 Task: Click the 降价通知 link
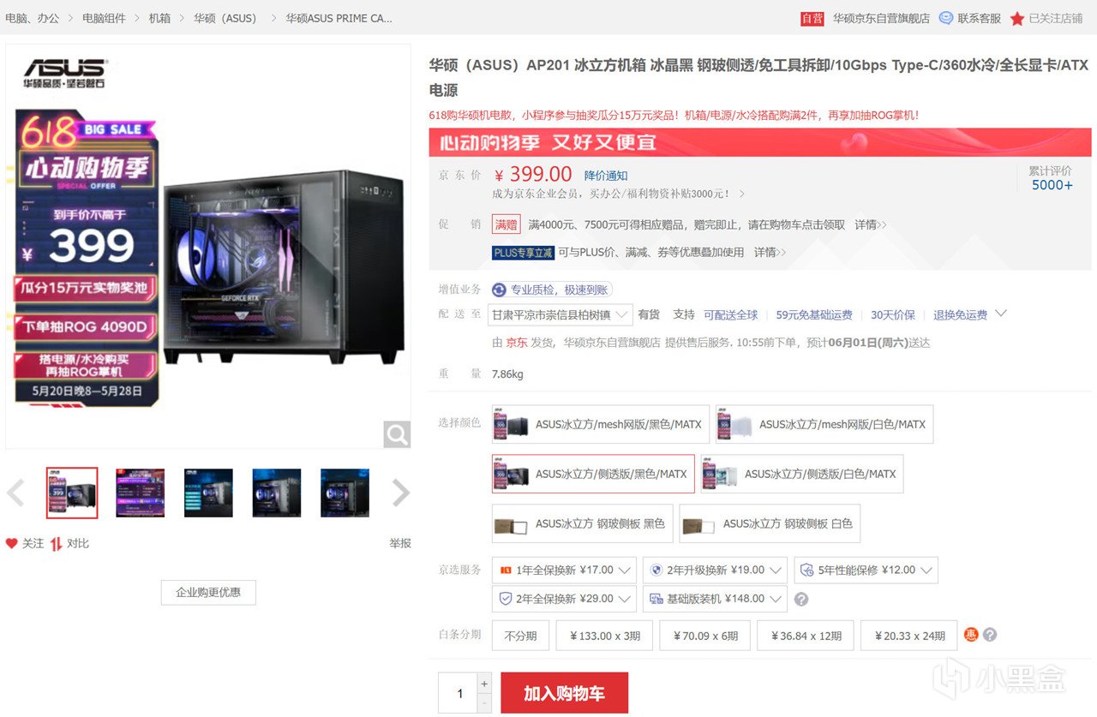click(606, 176)
